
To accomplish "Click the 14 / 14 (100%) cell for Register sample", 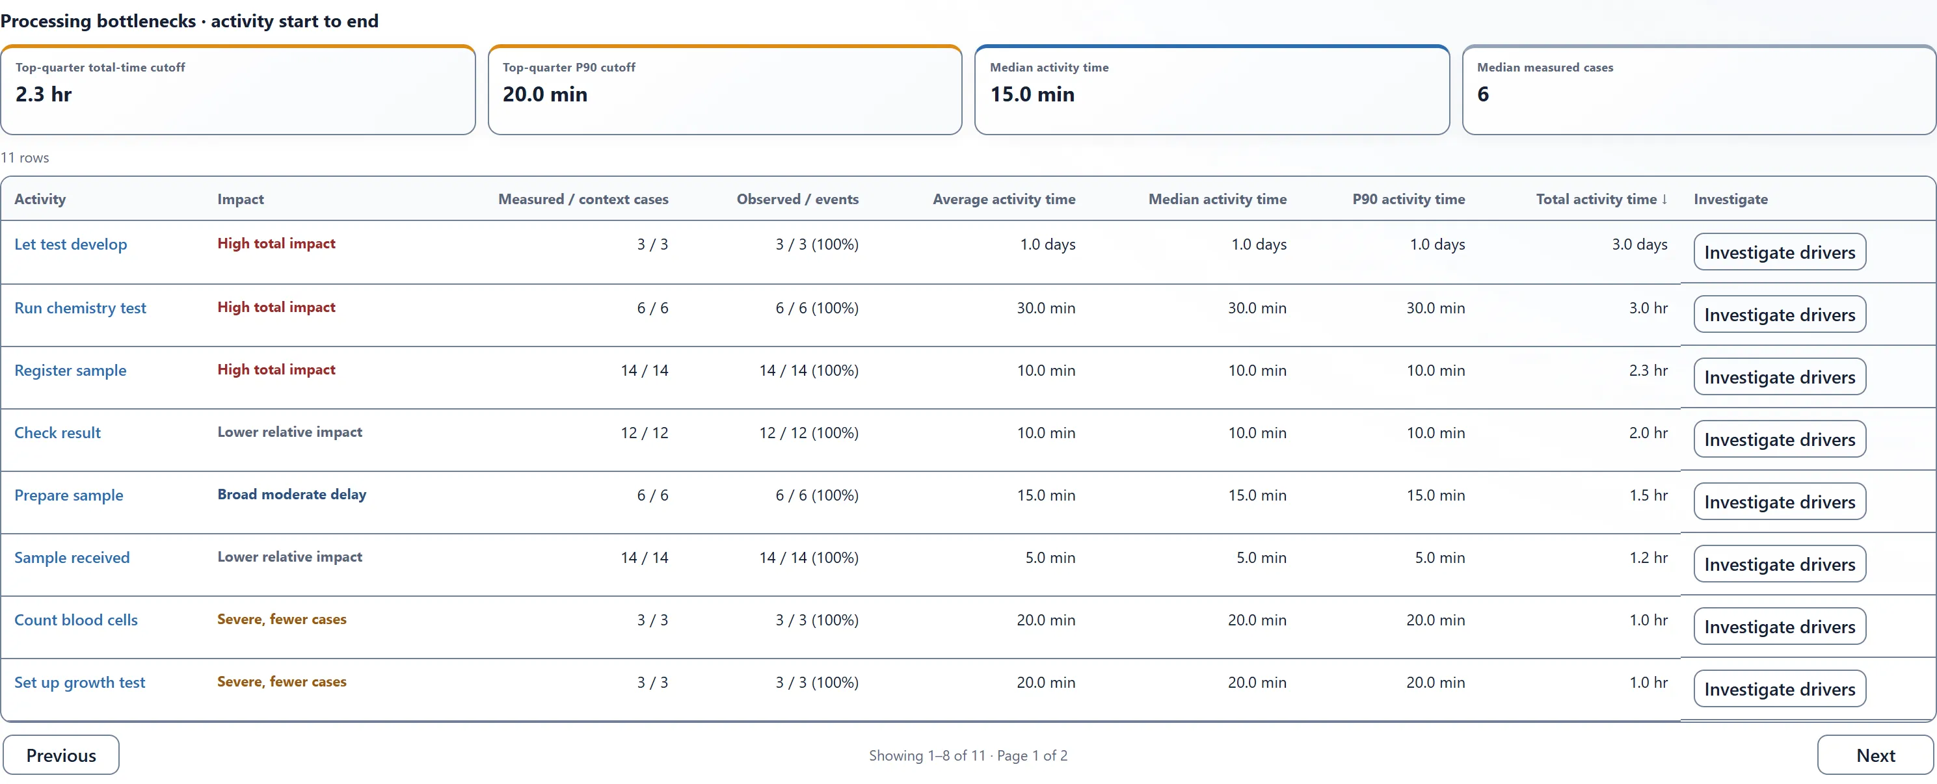I will pos(808,371).
